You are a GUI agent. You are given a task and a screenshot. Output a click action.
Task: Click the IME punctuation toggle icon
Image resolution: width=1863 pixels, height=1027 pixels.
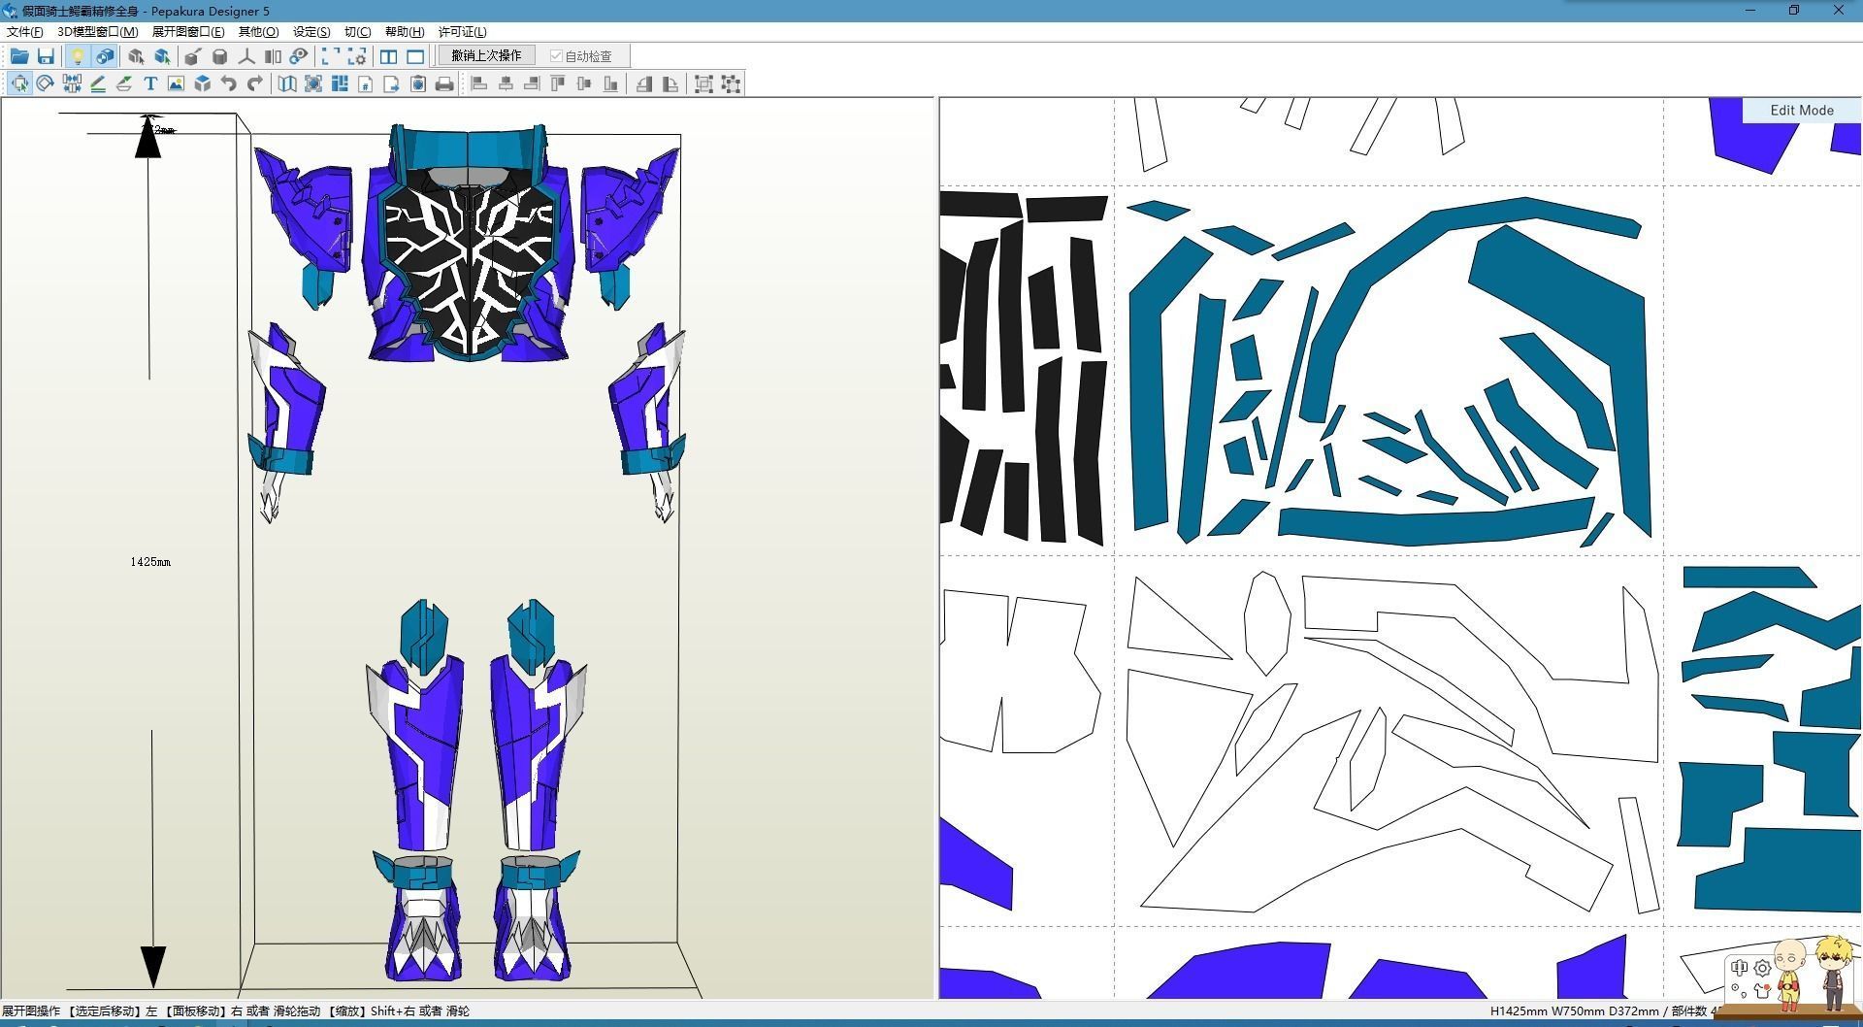[1739, 990]
